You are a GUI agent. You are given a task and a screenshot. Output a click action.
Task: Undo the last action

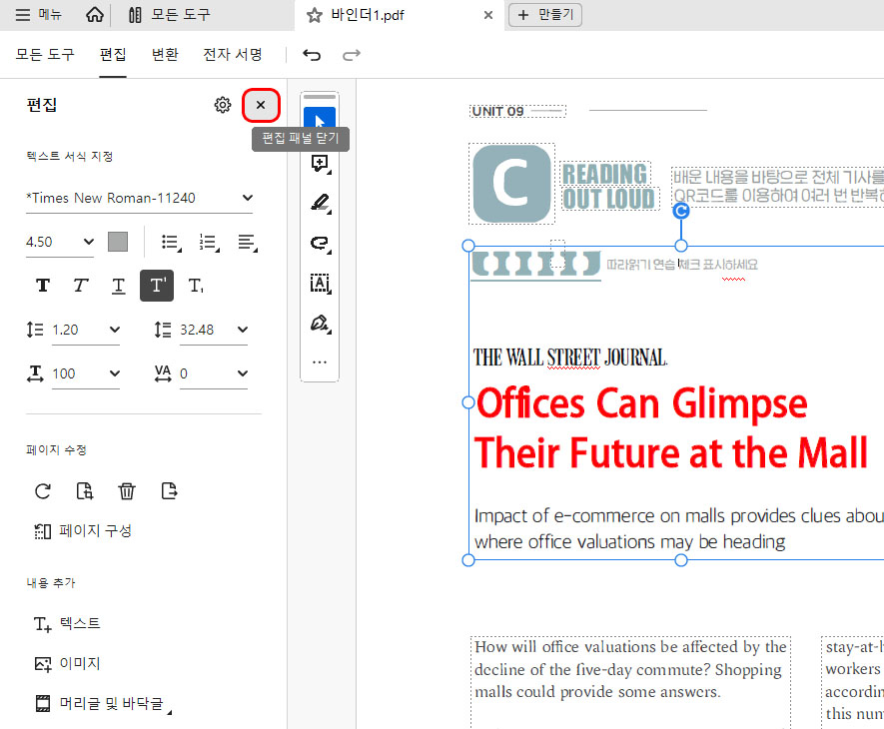[312, 55]
